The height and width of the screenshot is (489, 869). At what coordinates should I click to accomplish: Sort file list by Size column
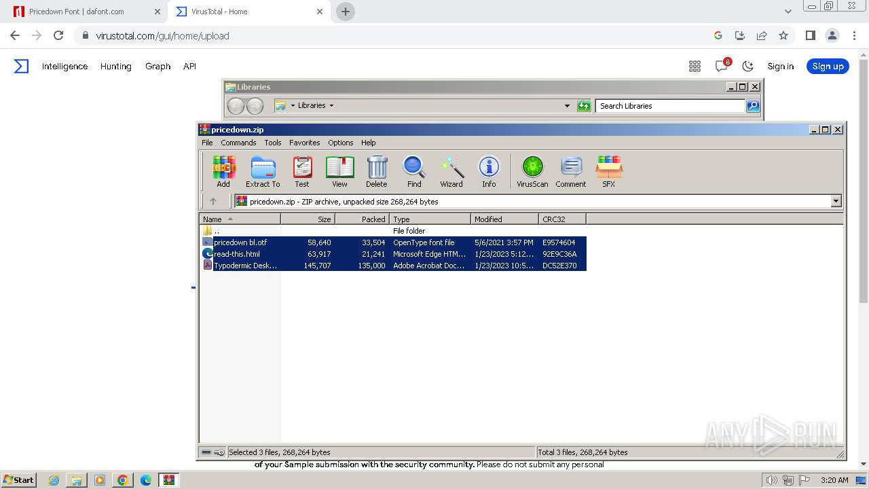(x=308, y=219)
